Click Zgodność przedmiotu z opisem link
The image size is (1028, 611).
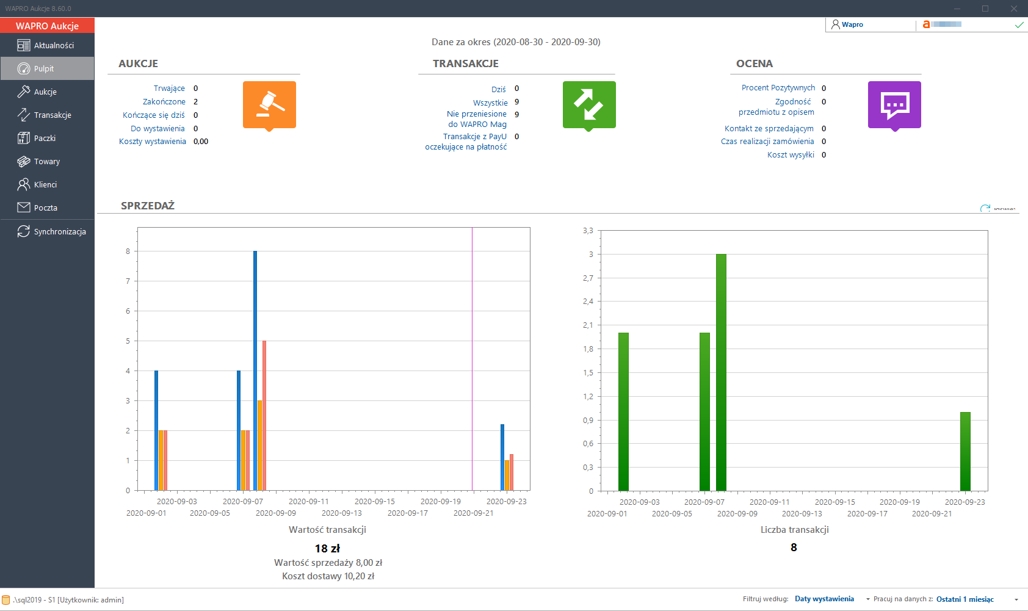pos(776,107)
